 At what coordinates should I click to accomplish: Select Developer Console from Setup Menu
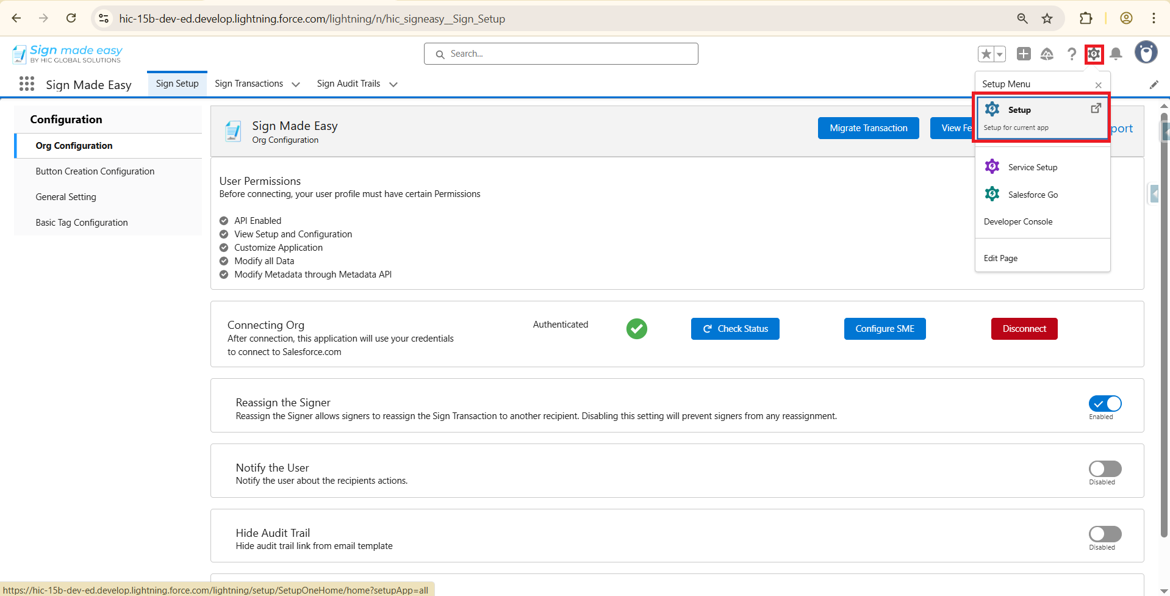tap(1017, 222)
